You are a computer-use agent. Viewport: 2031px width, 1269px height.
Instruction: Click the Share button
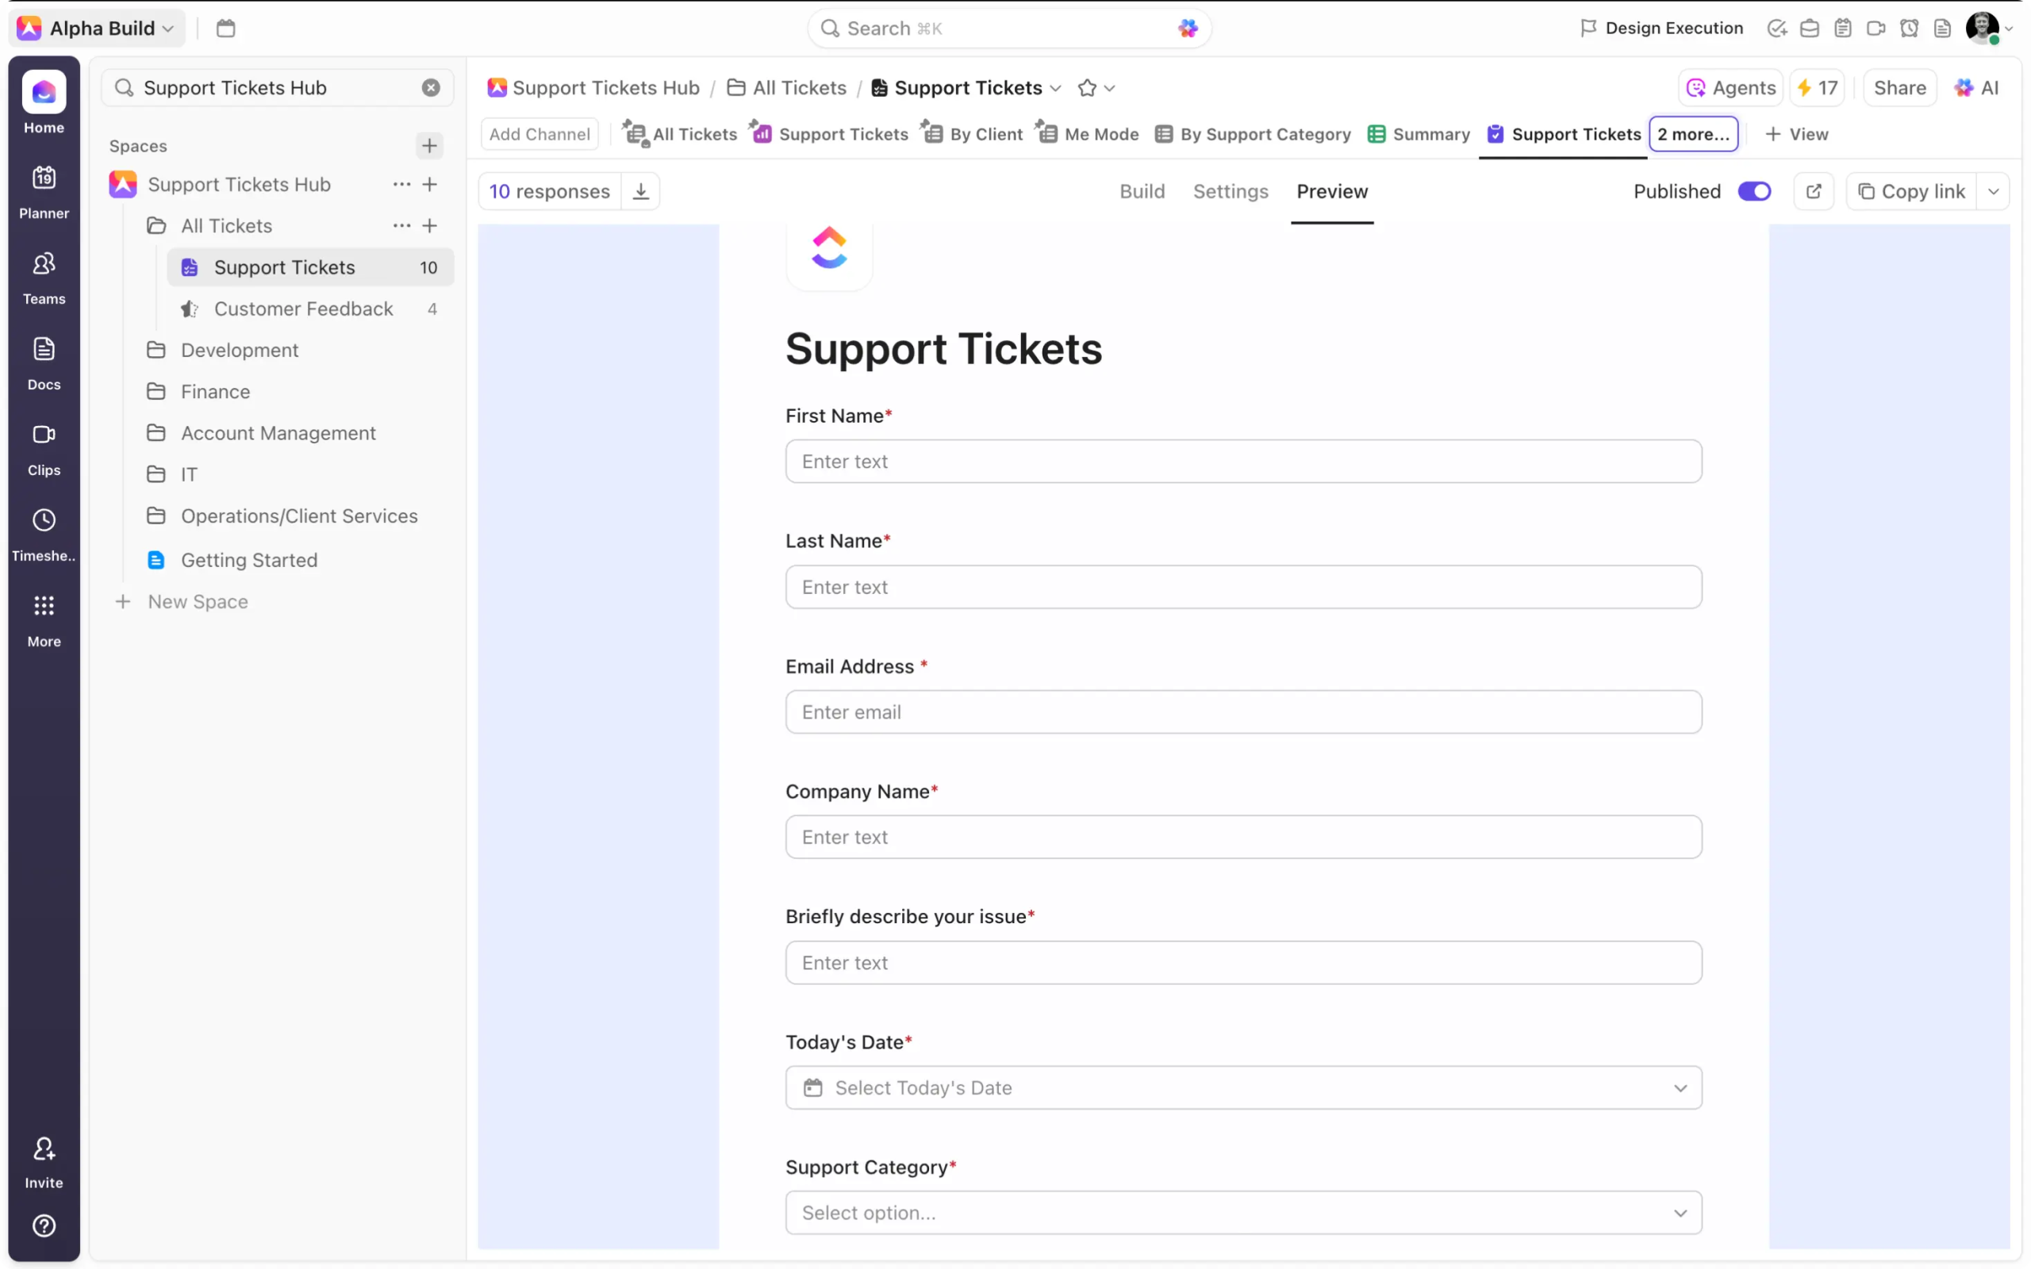tap(1899, 88)
